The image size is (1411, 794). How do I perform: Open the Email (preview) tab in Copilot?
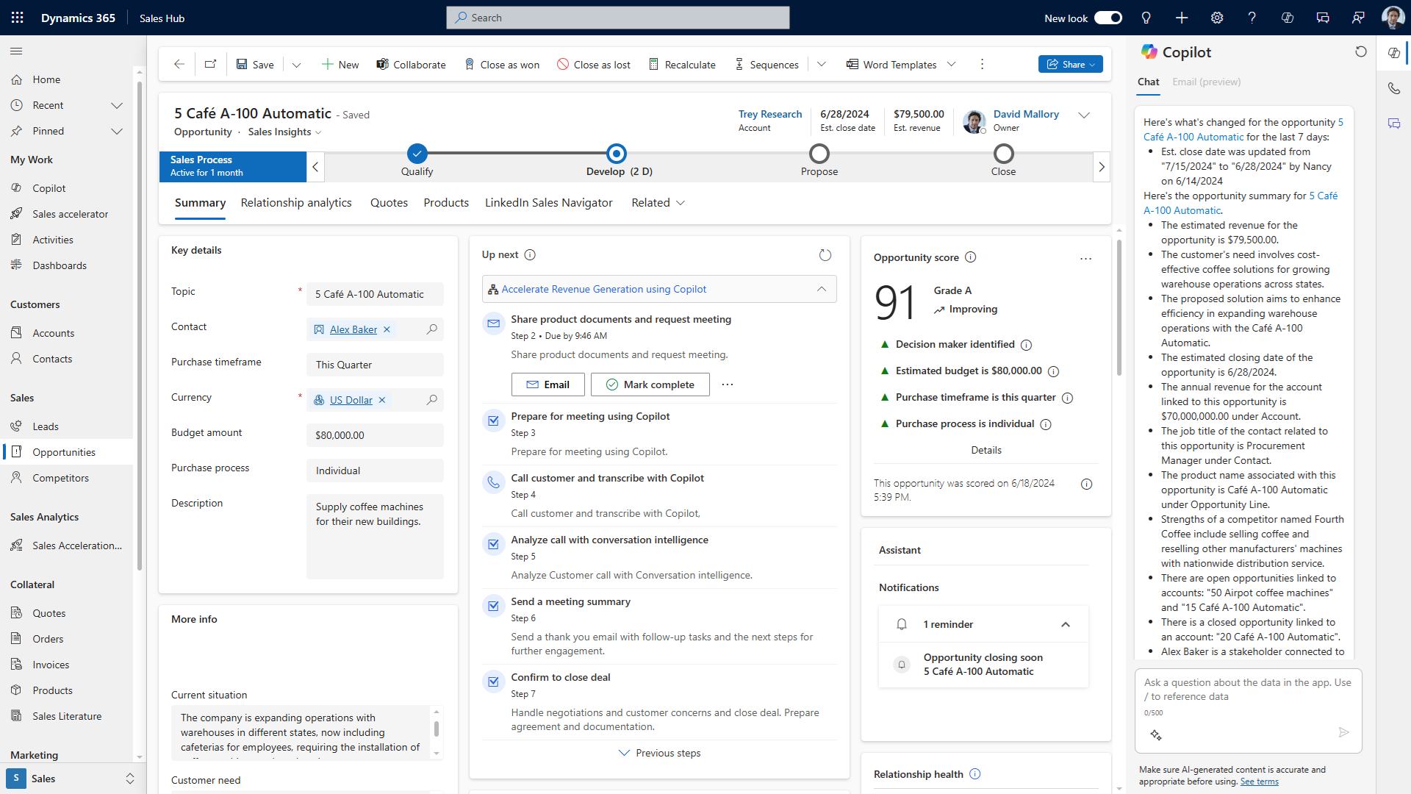tap(1206, 82)
